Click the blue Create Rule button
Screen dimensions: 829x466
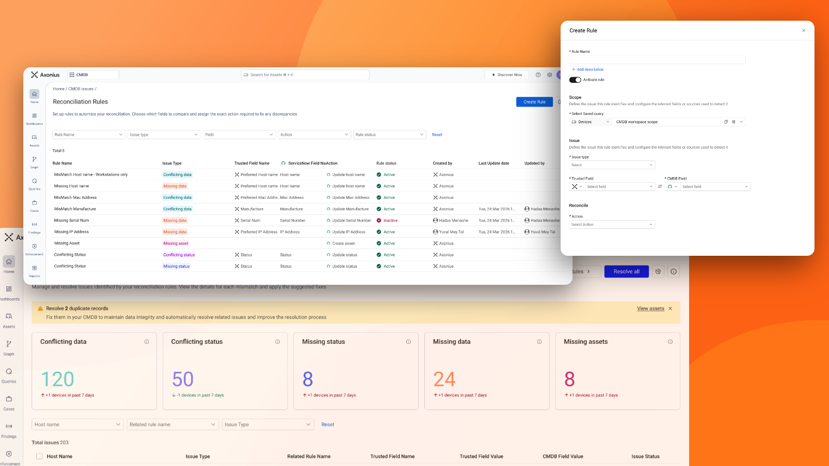pos(534,102)
